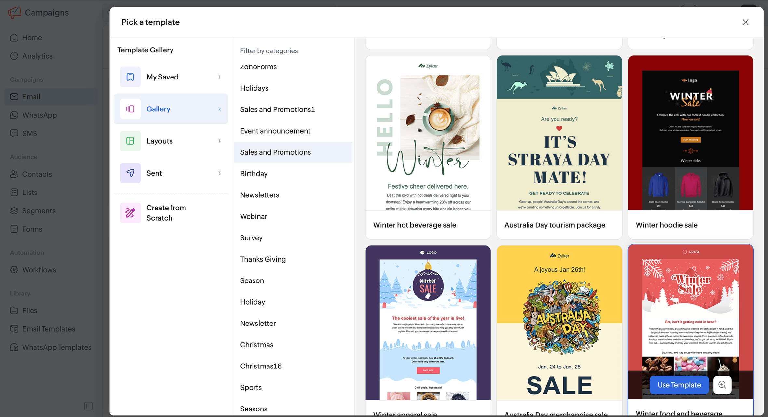Click the Email envelope icon in sidebar

point(14,97)
